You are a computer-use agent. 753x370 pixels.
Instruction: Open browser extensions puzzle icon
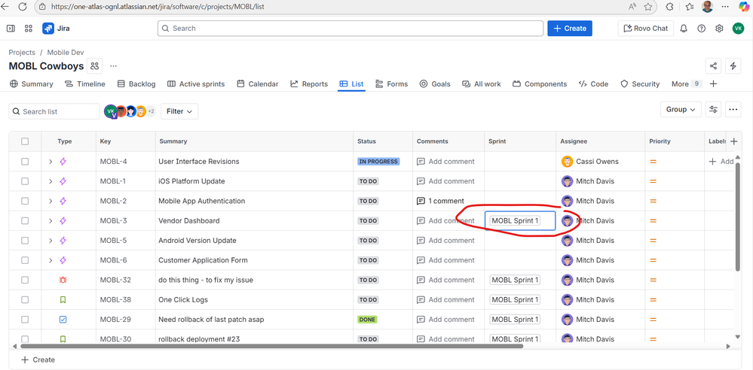[x=669, y=7]
